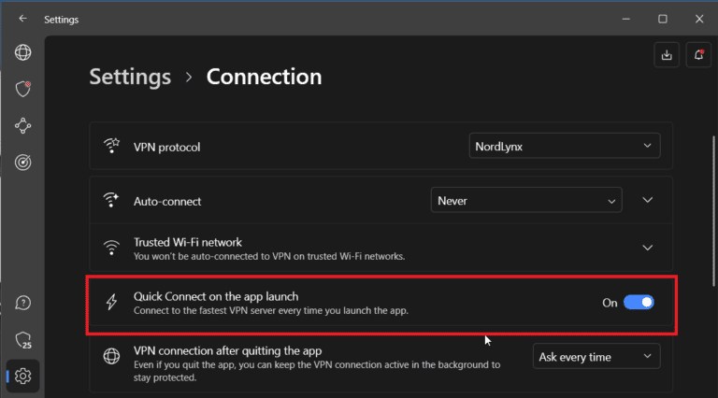Open the globe VPN servers sidebar icon
The image size is (718, 398).
[x=23, y=53]
